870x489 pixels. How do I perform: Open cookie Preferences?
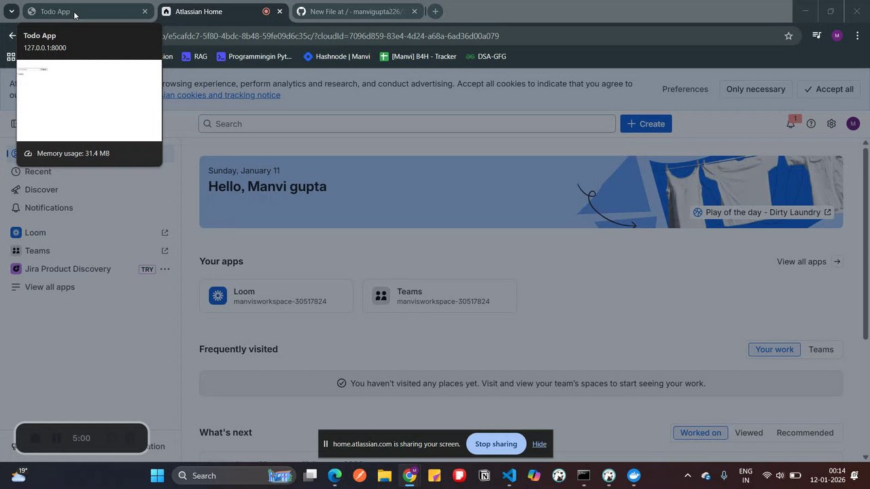pos(685,89)
